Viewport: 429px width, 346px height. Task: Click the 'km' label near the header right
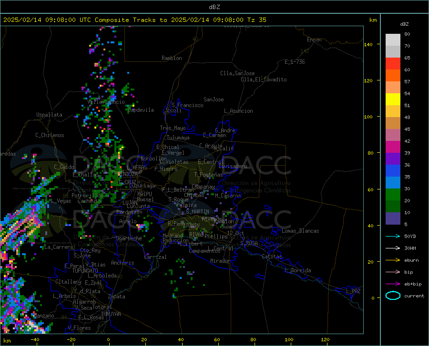373,20
